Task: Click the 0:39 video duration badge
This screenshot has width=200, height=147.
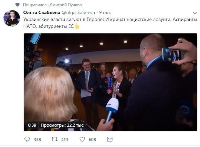Action: tap(32, 125)
